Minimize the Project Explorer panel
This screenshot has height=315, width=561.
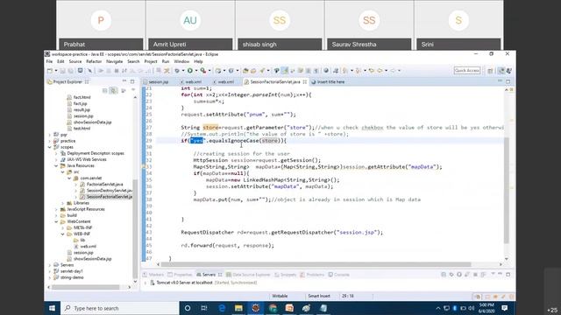pyautogui.click(x=124, y=81)
